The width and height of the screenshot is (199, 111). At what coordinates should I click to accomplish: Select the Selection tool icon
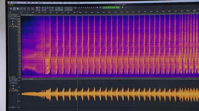point(37,8)
